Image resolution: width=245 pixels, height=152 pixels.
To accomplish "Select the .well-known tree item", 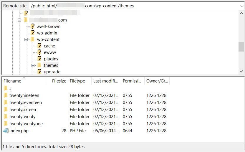I will click(49, 27).
